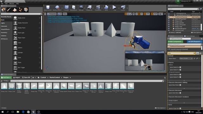Click the browse-to-asset magnifier beside Ignore Object
Image resolution: width=203 pixels, height=114 pixels.
point(194,59)
